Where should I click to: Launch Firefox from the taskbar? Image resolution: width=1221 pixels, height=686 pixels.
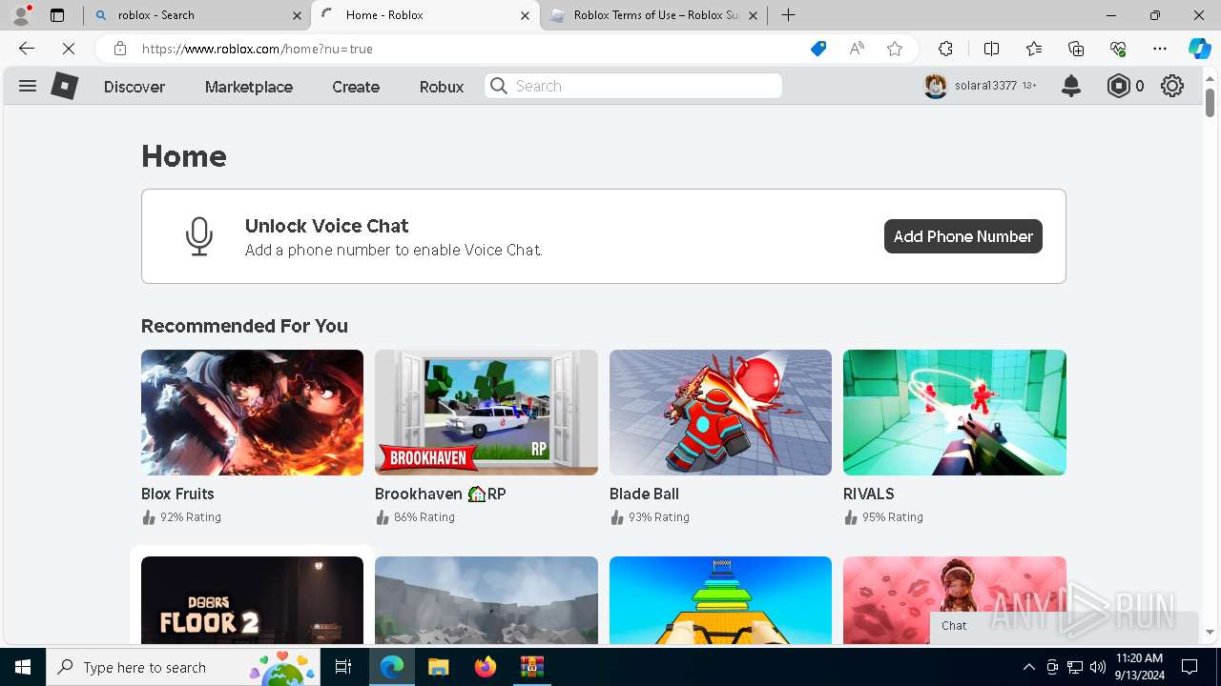(486, 667)
